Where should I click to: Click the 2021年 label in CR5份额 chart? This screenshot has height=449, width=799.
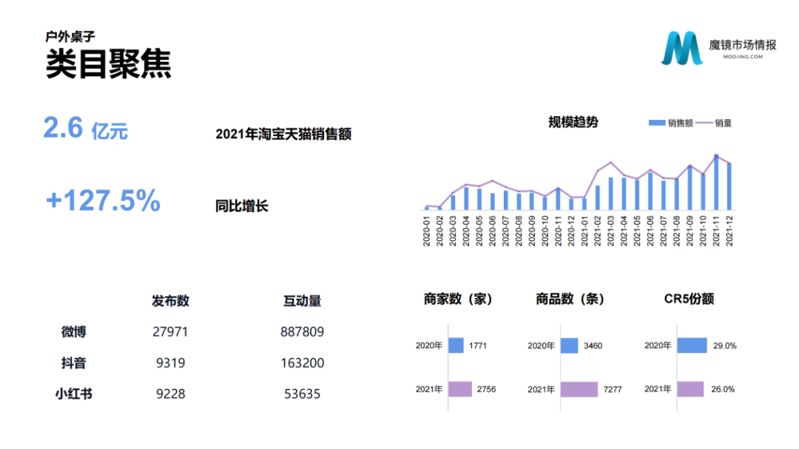(658, 389)
